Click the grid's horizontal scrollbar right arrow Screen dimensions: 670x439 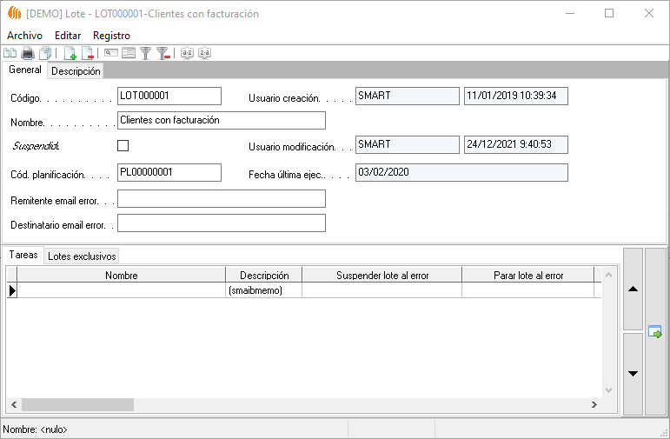point(593,405)
